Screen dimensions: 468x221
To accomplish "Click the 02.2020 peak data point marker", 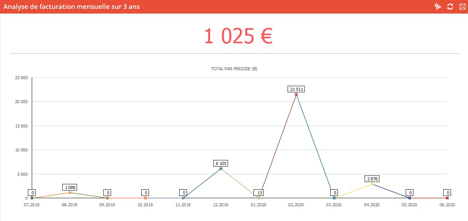I will (296, 94).
